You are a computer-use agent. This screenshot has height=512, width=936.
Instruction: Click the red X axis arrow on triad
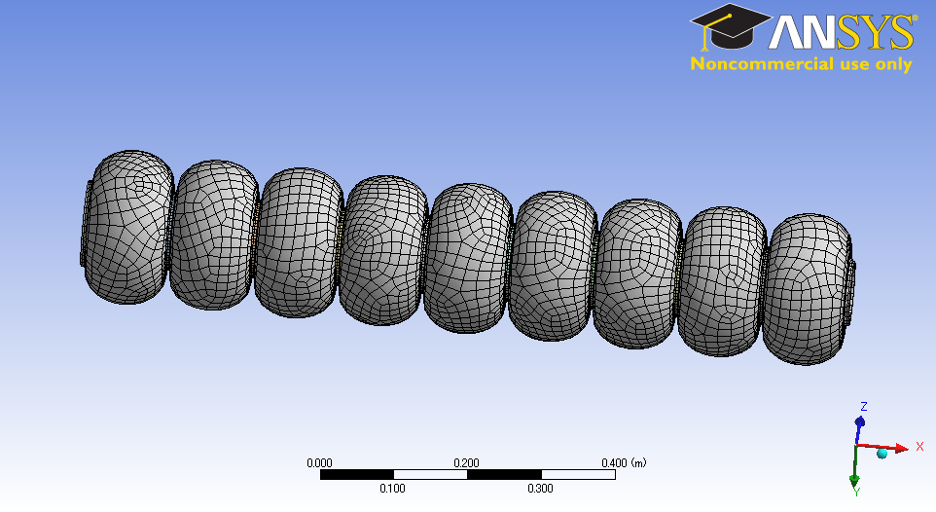pos(884,447)
